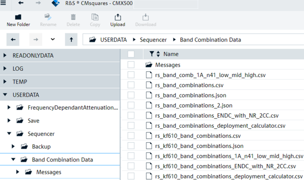The height and width of the screenshot is (180, 304).
Task: Click the back arrow in title bar
Action: [x=21, y=3]
